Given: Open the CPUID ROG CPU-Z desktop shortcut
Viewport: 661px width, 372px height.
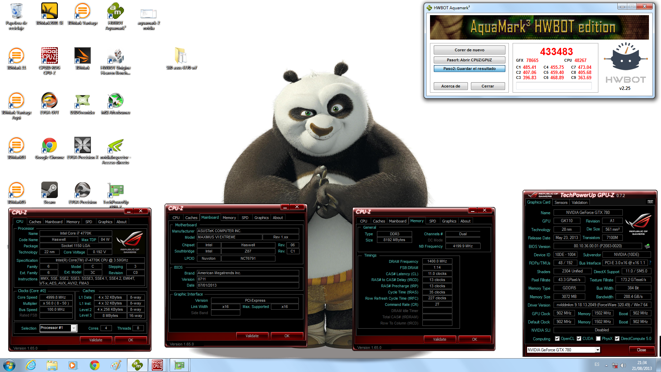Looking at the screenshot, I should tap(49, 61).
